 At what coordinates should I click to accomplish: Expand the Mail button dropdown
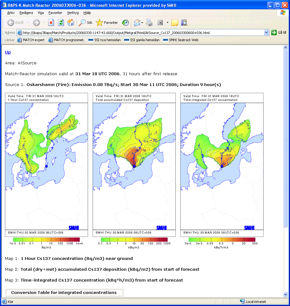(142, 23)
